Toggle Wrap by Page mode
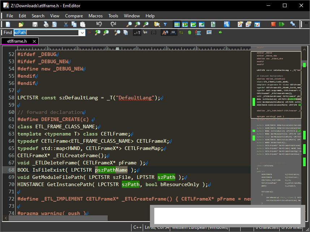Image resolution: width=310 pixels, height=232 pixels. [202, 24]
